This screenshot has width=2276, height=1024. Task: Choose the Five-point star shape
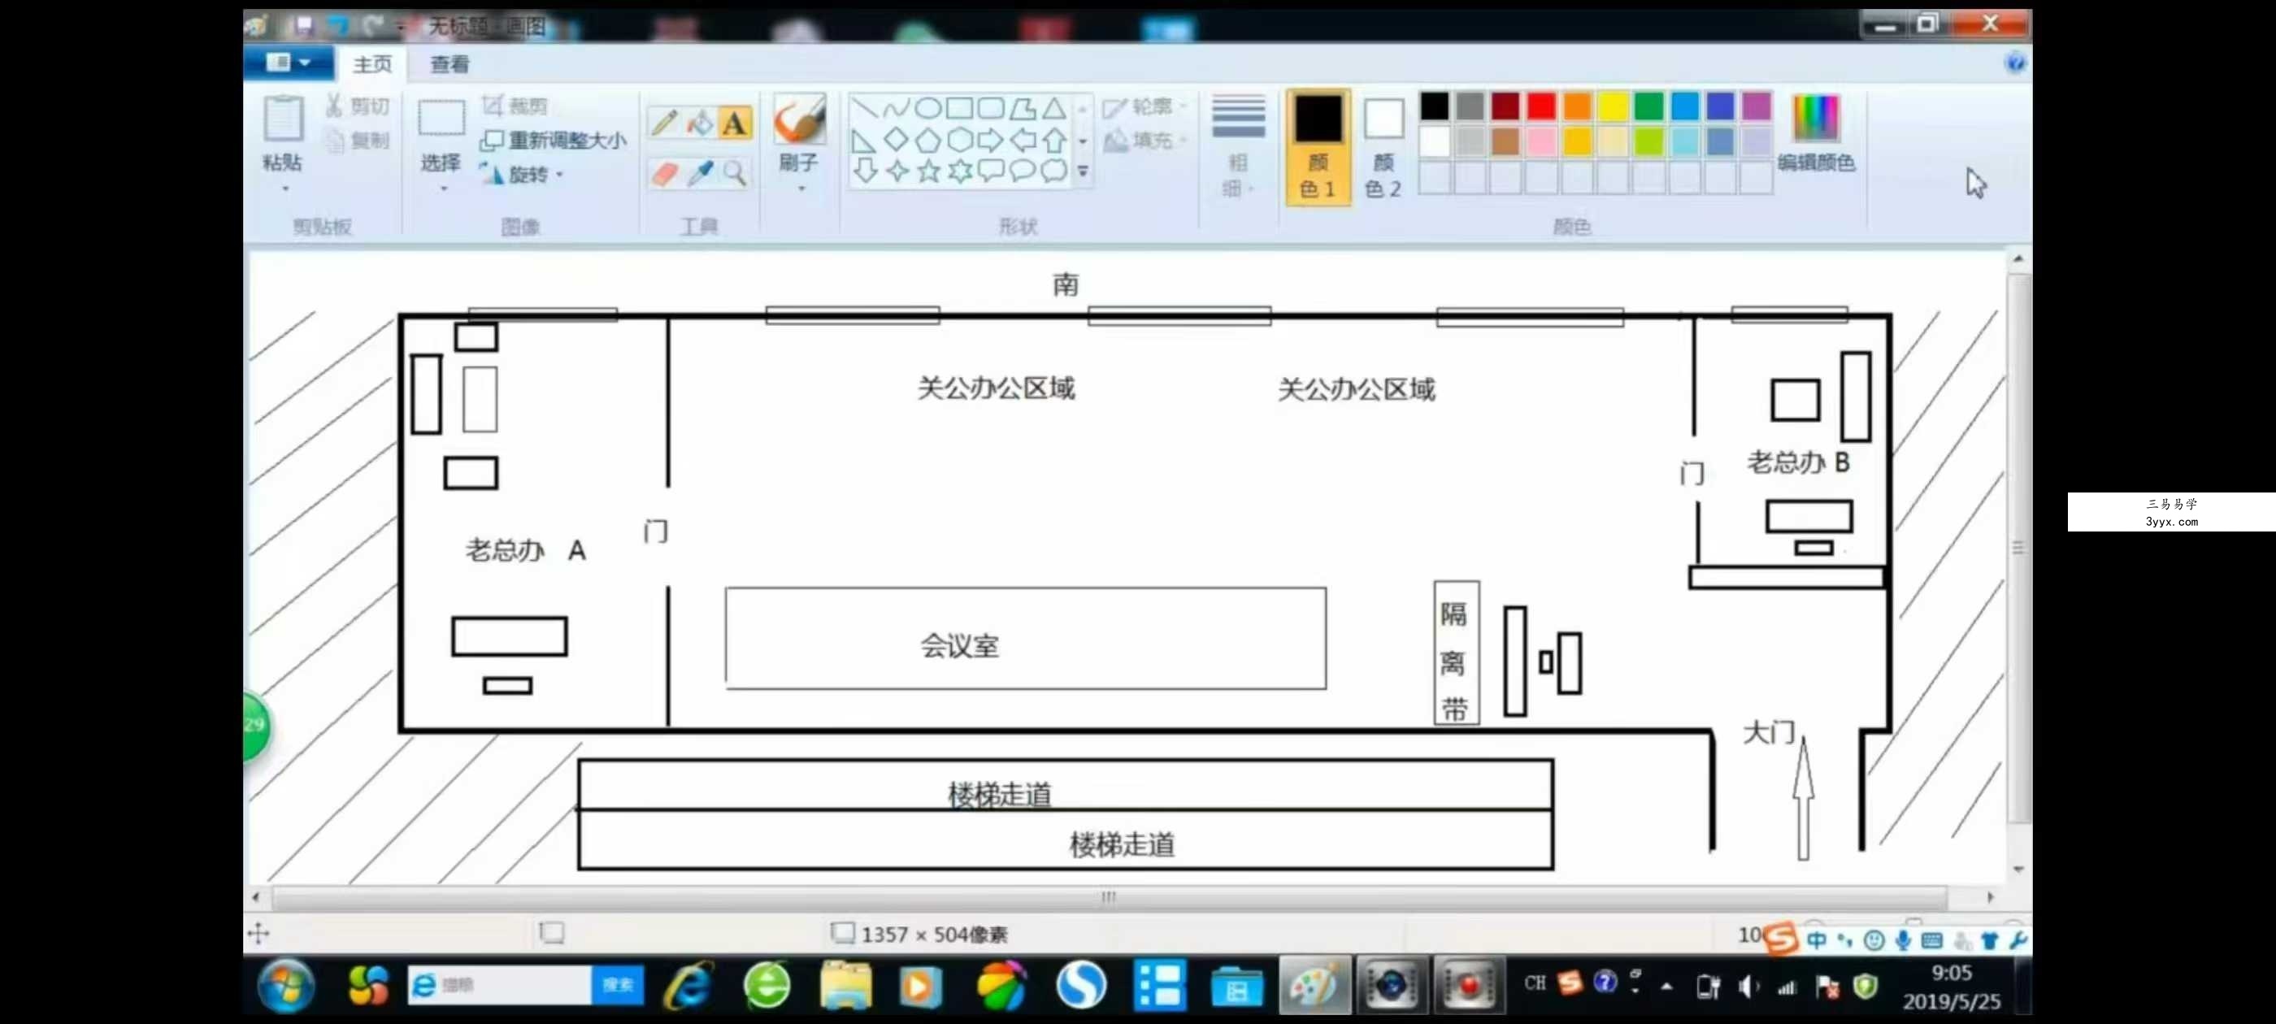point(927,171)
